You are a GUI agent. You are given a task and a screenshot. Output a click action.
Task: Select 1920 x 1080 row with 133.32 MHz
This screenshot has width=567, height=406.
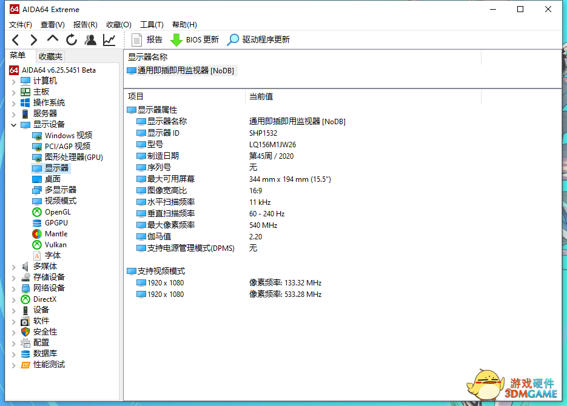229,283
